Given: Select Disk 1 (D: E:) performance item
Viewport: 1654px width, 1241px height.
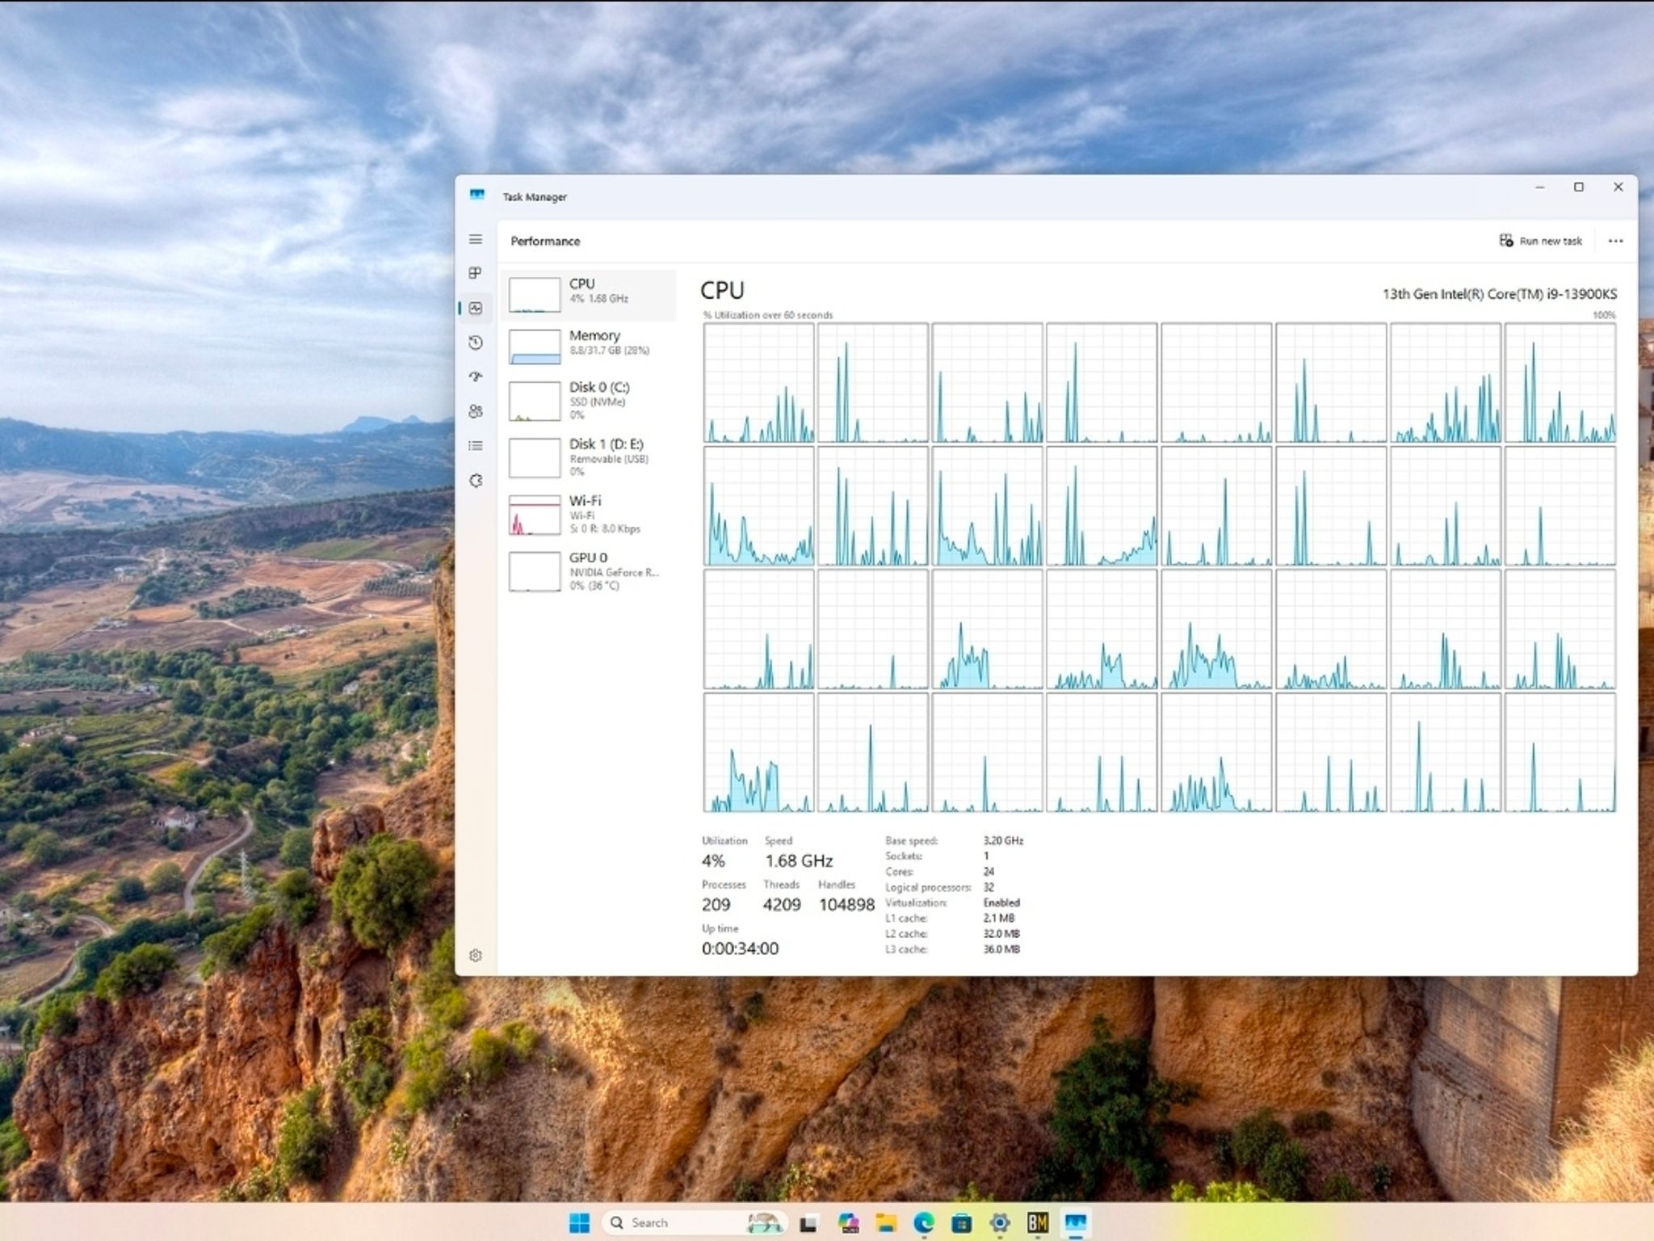Looking at the screenshot, I should click(x=589, y=457).
